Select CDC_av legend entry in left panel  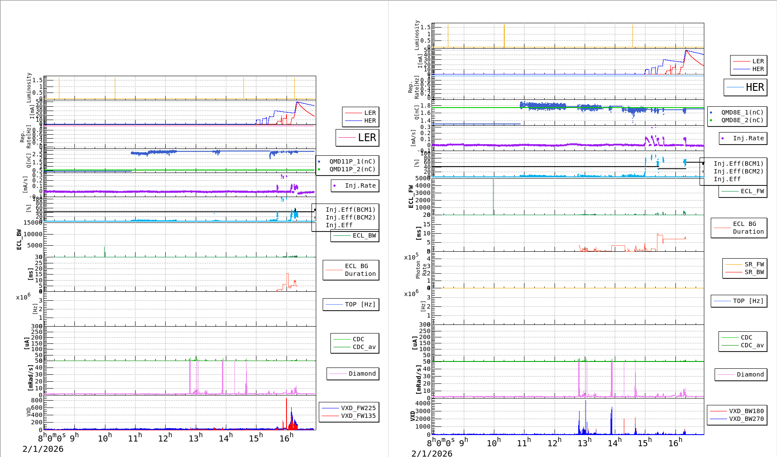[x=364, y=347]
